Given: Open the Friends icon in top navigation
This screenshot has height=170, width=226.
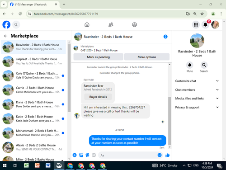Looking at the screenshot, I should click(x=111, y=24).
